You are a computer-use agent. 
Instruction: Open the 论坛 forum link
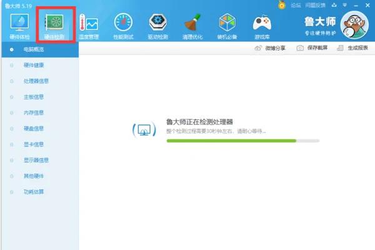coord(296,5)
